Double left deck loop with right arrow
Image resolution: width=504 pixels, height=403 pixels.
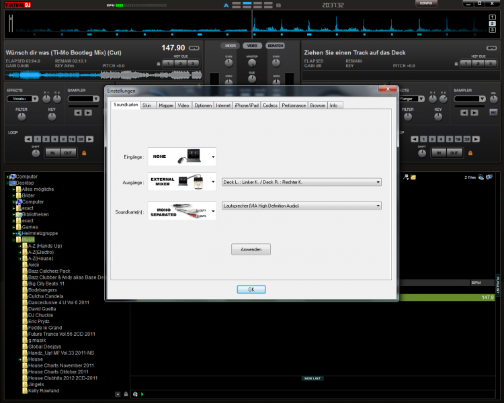89,139
